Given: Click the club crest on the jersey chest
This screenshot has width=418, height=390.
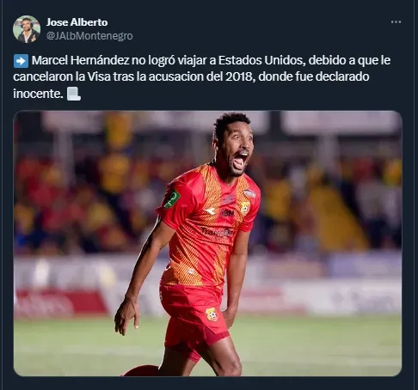Looking at the screenshot, I should pyautogui.click(x=245, y=208).
